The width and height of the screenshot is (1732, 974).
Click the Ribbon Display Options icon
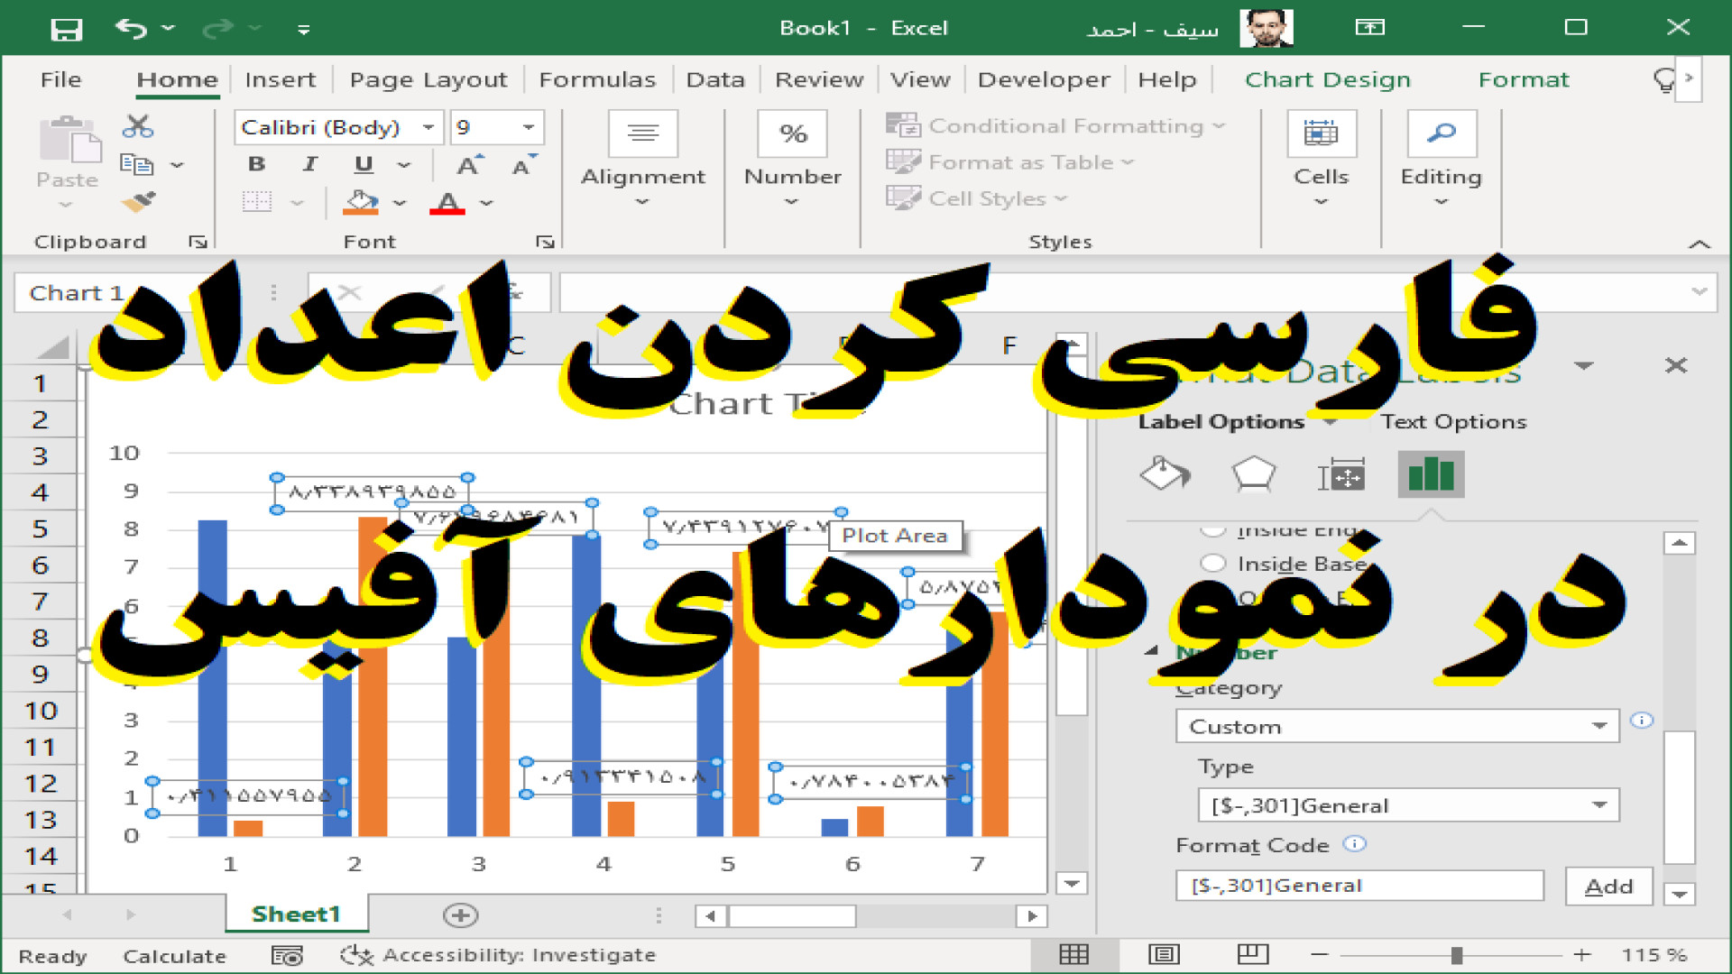click(x=1369, y=28)
